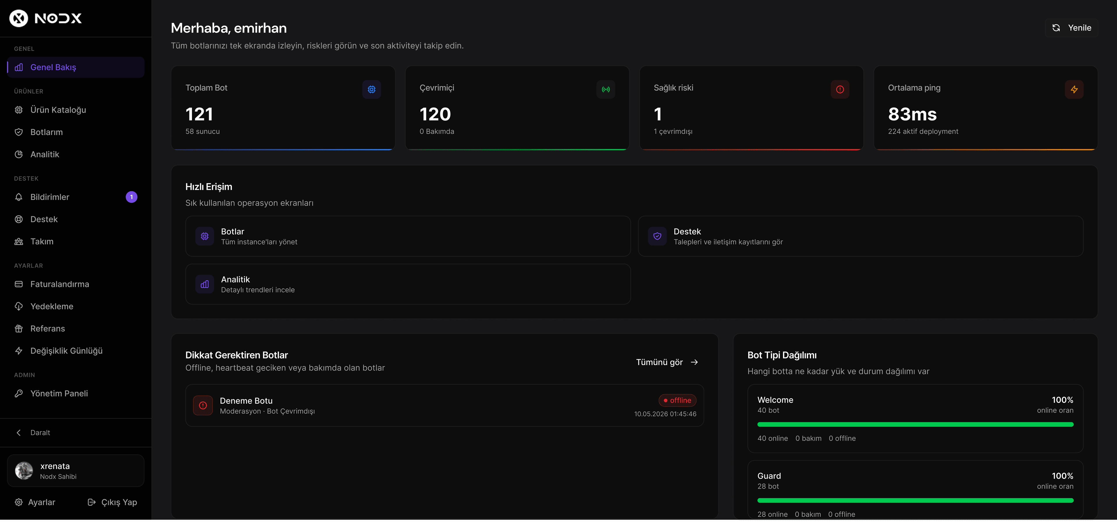Open Ürün Kataloğu from the sidebar
Viewport: 1117px width, 522px height.
tap(76, 110)
